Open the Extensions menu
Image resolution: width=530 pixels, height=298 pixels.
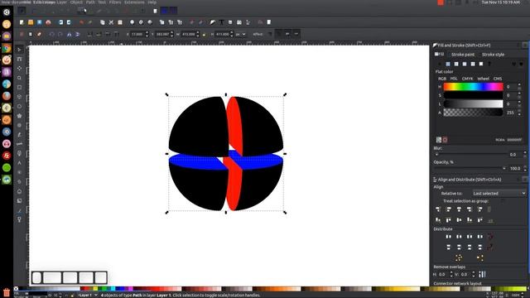pyautogui.click(x=134, y=2)
